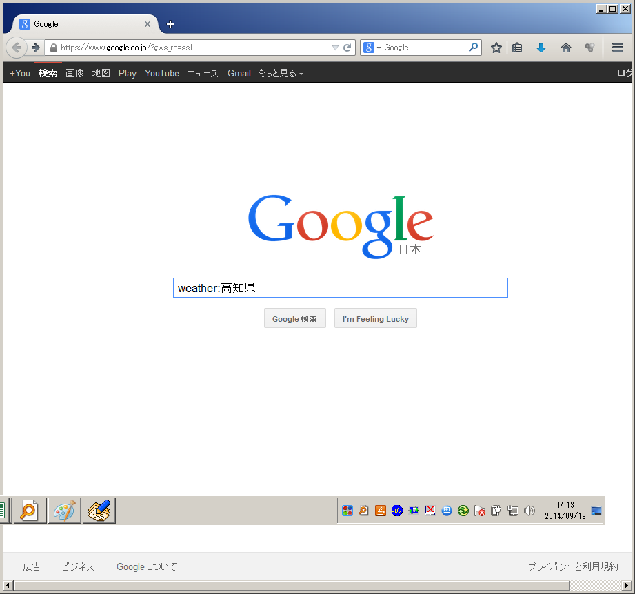Click the blue waveform tray icon
Image resolution: width=635 pixels, height=594 pixels.
click(x=397, y=511)
